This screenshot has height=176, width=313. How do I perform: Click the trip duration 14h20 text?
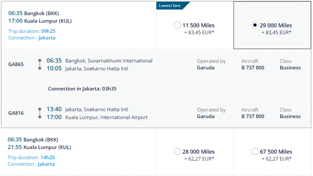pos(48,157)
